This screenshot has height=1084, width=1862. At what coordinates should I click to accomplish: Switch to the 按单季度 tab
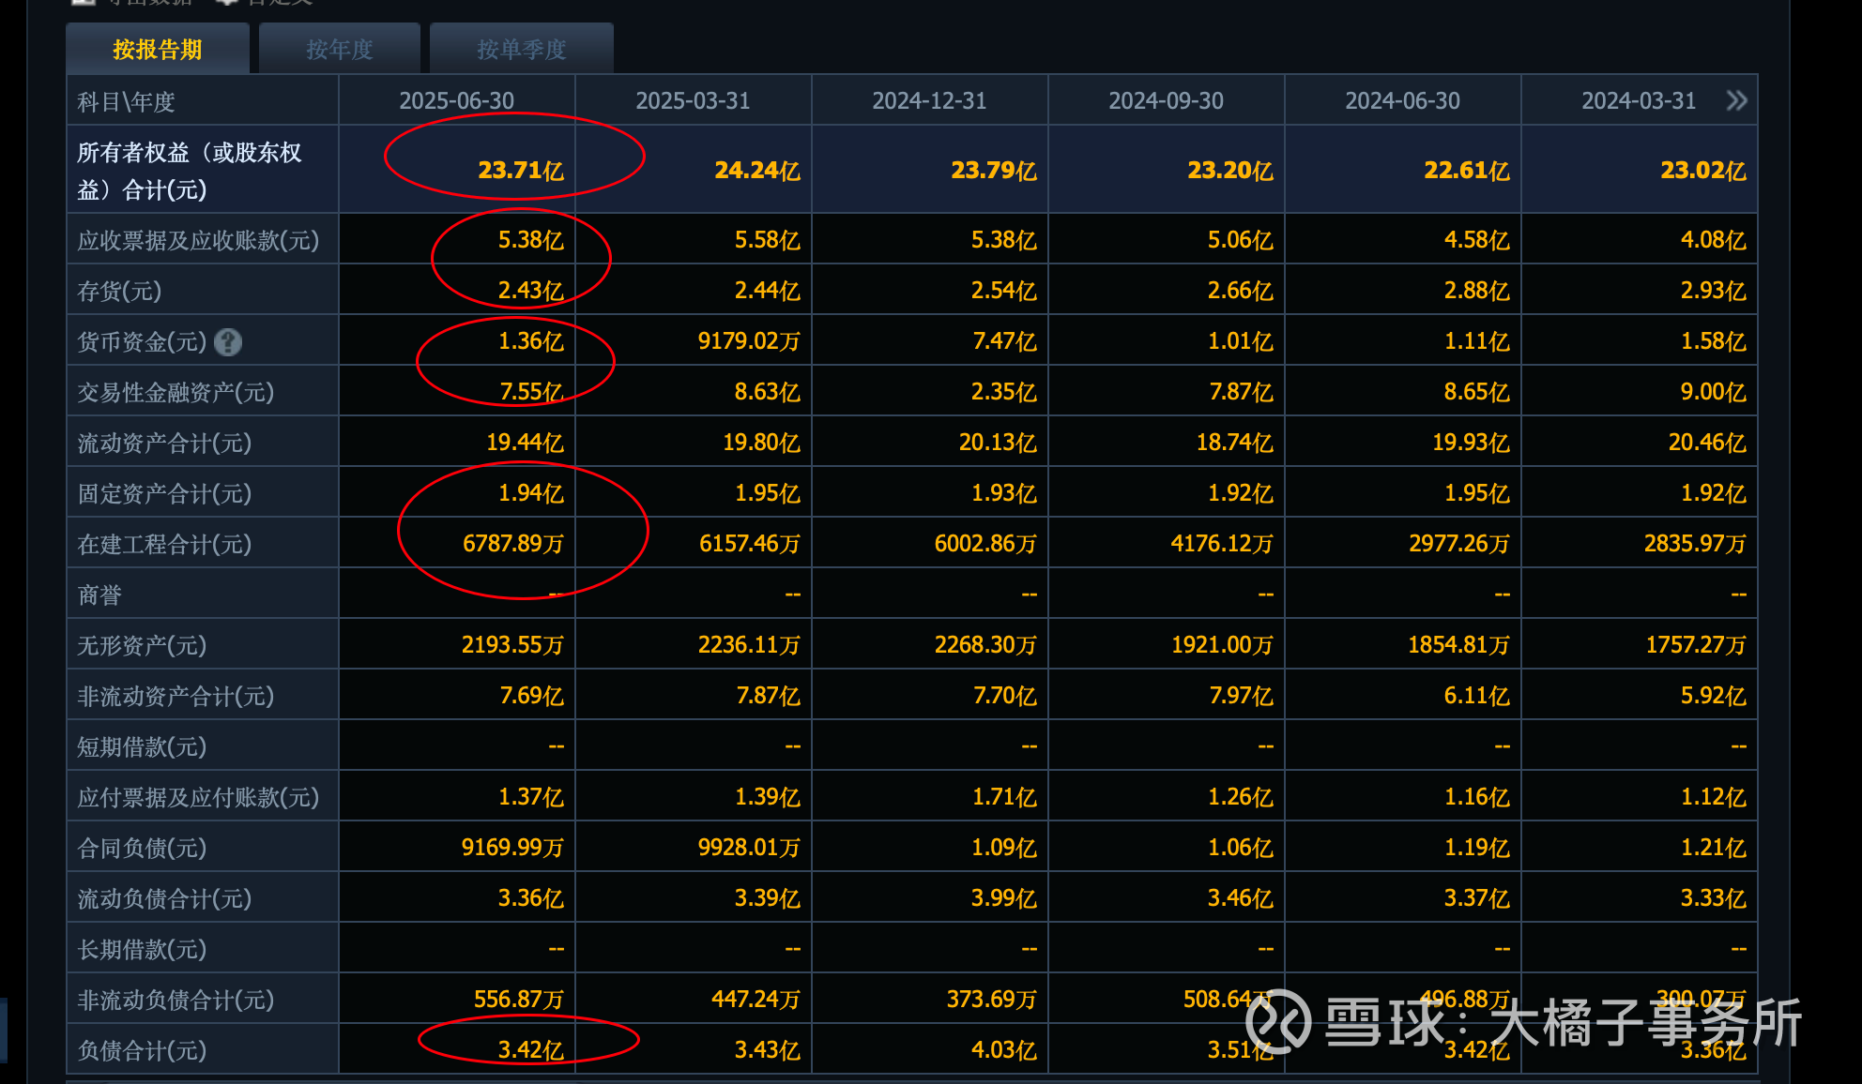pos(521,50)
